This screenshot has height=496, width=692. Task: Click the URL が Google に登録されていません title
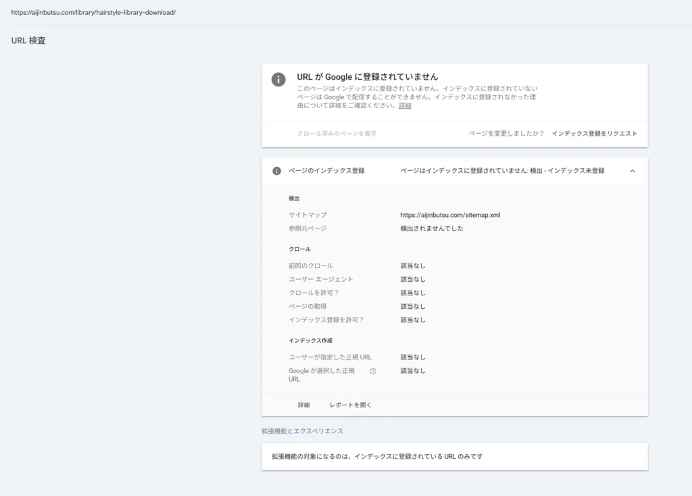click(x=368, y=77)
